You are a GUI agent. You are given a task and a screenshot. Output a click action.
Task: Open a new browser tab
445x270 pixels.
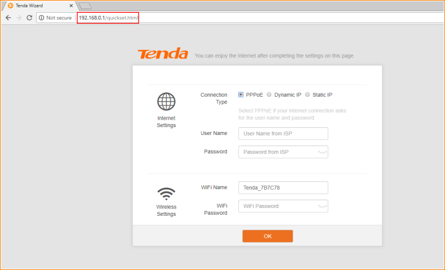pyautogui.click(x=85, y=5)
